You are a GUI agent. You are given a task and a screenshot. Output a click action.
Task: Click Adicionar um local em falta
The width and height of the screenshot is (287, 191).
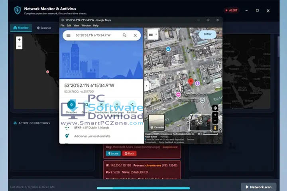click(x=102, y=136)
